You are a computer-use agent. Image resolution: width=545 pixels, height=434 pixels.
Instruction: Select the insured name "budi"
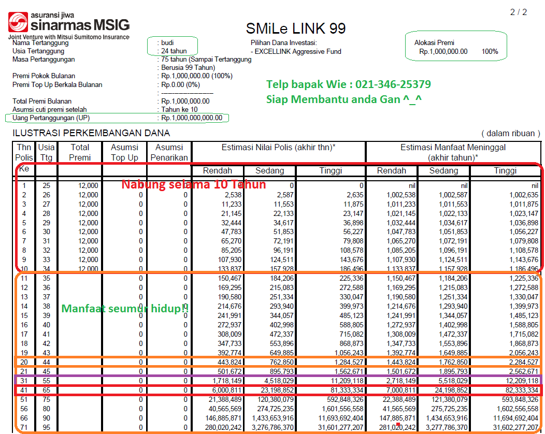tap(167, 43)
